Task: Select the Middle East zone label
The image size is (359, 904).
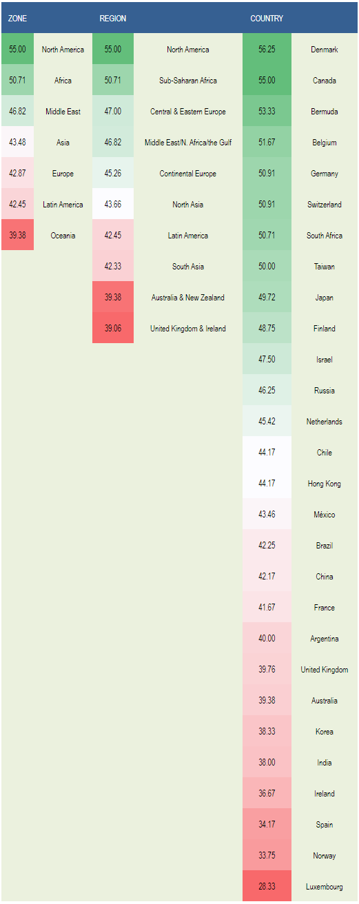Action: [63, 112]
